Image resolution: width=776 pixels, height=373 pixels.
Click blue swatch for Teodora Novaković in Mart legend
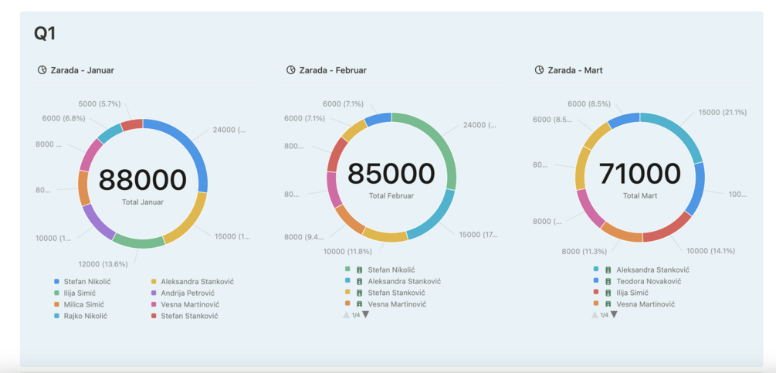[x=596, y=281]
